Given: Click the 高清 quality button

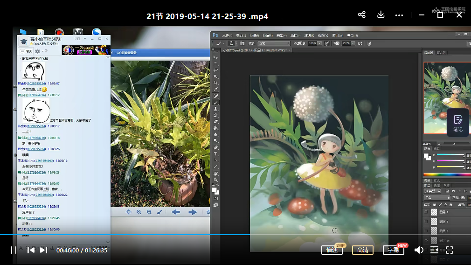Looking at the screenshot, I should pos(362,250).
